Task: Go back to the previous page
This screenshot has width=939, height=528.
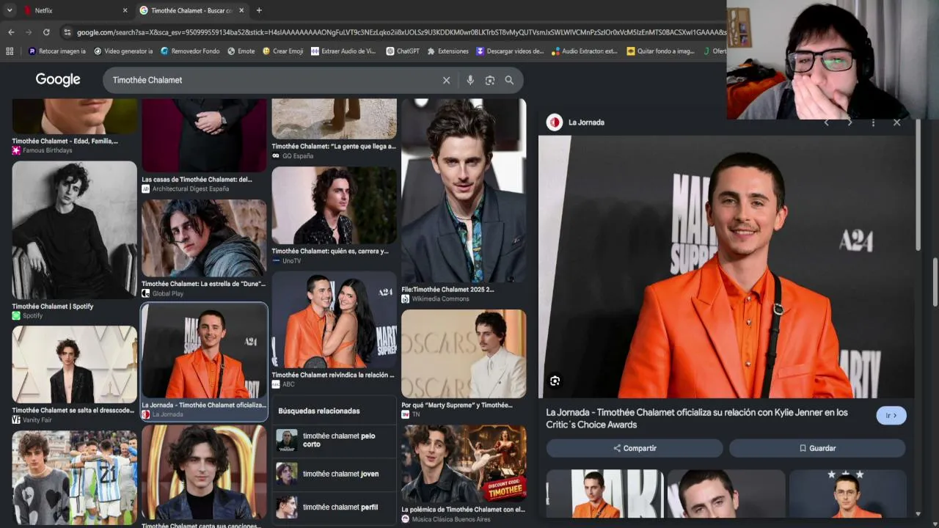Action: pyautogui.click(x=11, y=32)
